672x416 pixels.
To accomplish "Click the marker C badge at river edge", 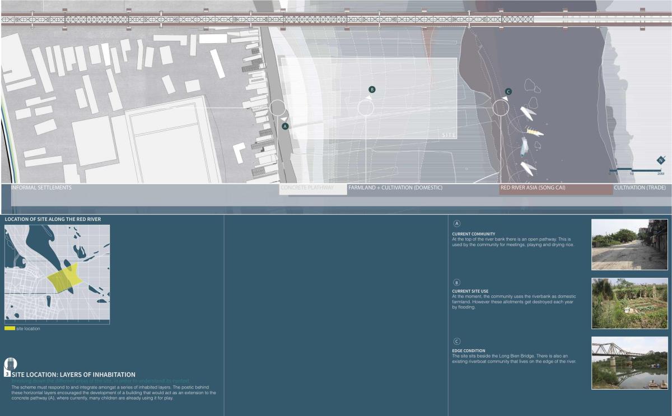I will click(x=508, y=91).
